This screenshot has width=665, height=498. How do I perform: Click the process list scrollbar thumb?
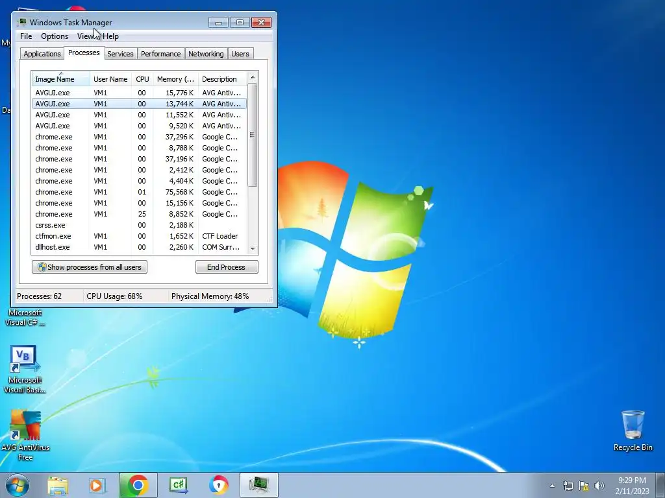tap(253, 135)
